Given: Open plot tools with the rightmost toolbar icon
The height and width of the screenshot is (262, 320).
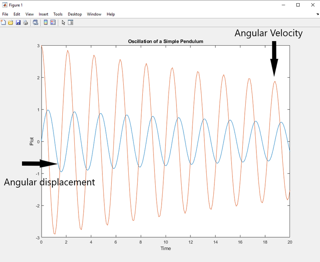Looking at the screenshot, I should (x=70, y=22).
